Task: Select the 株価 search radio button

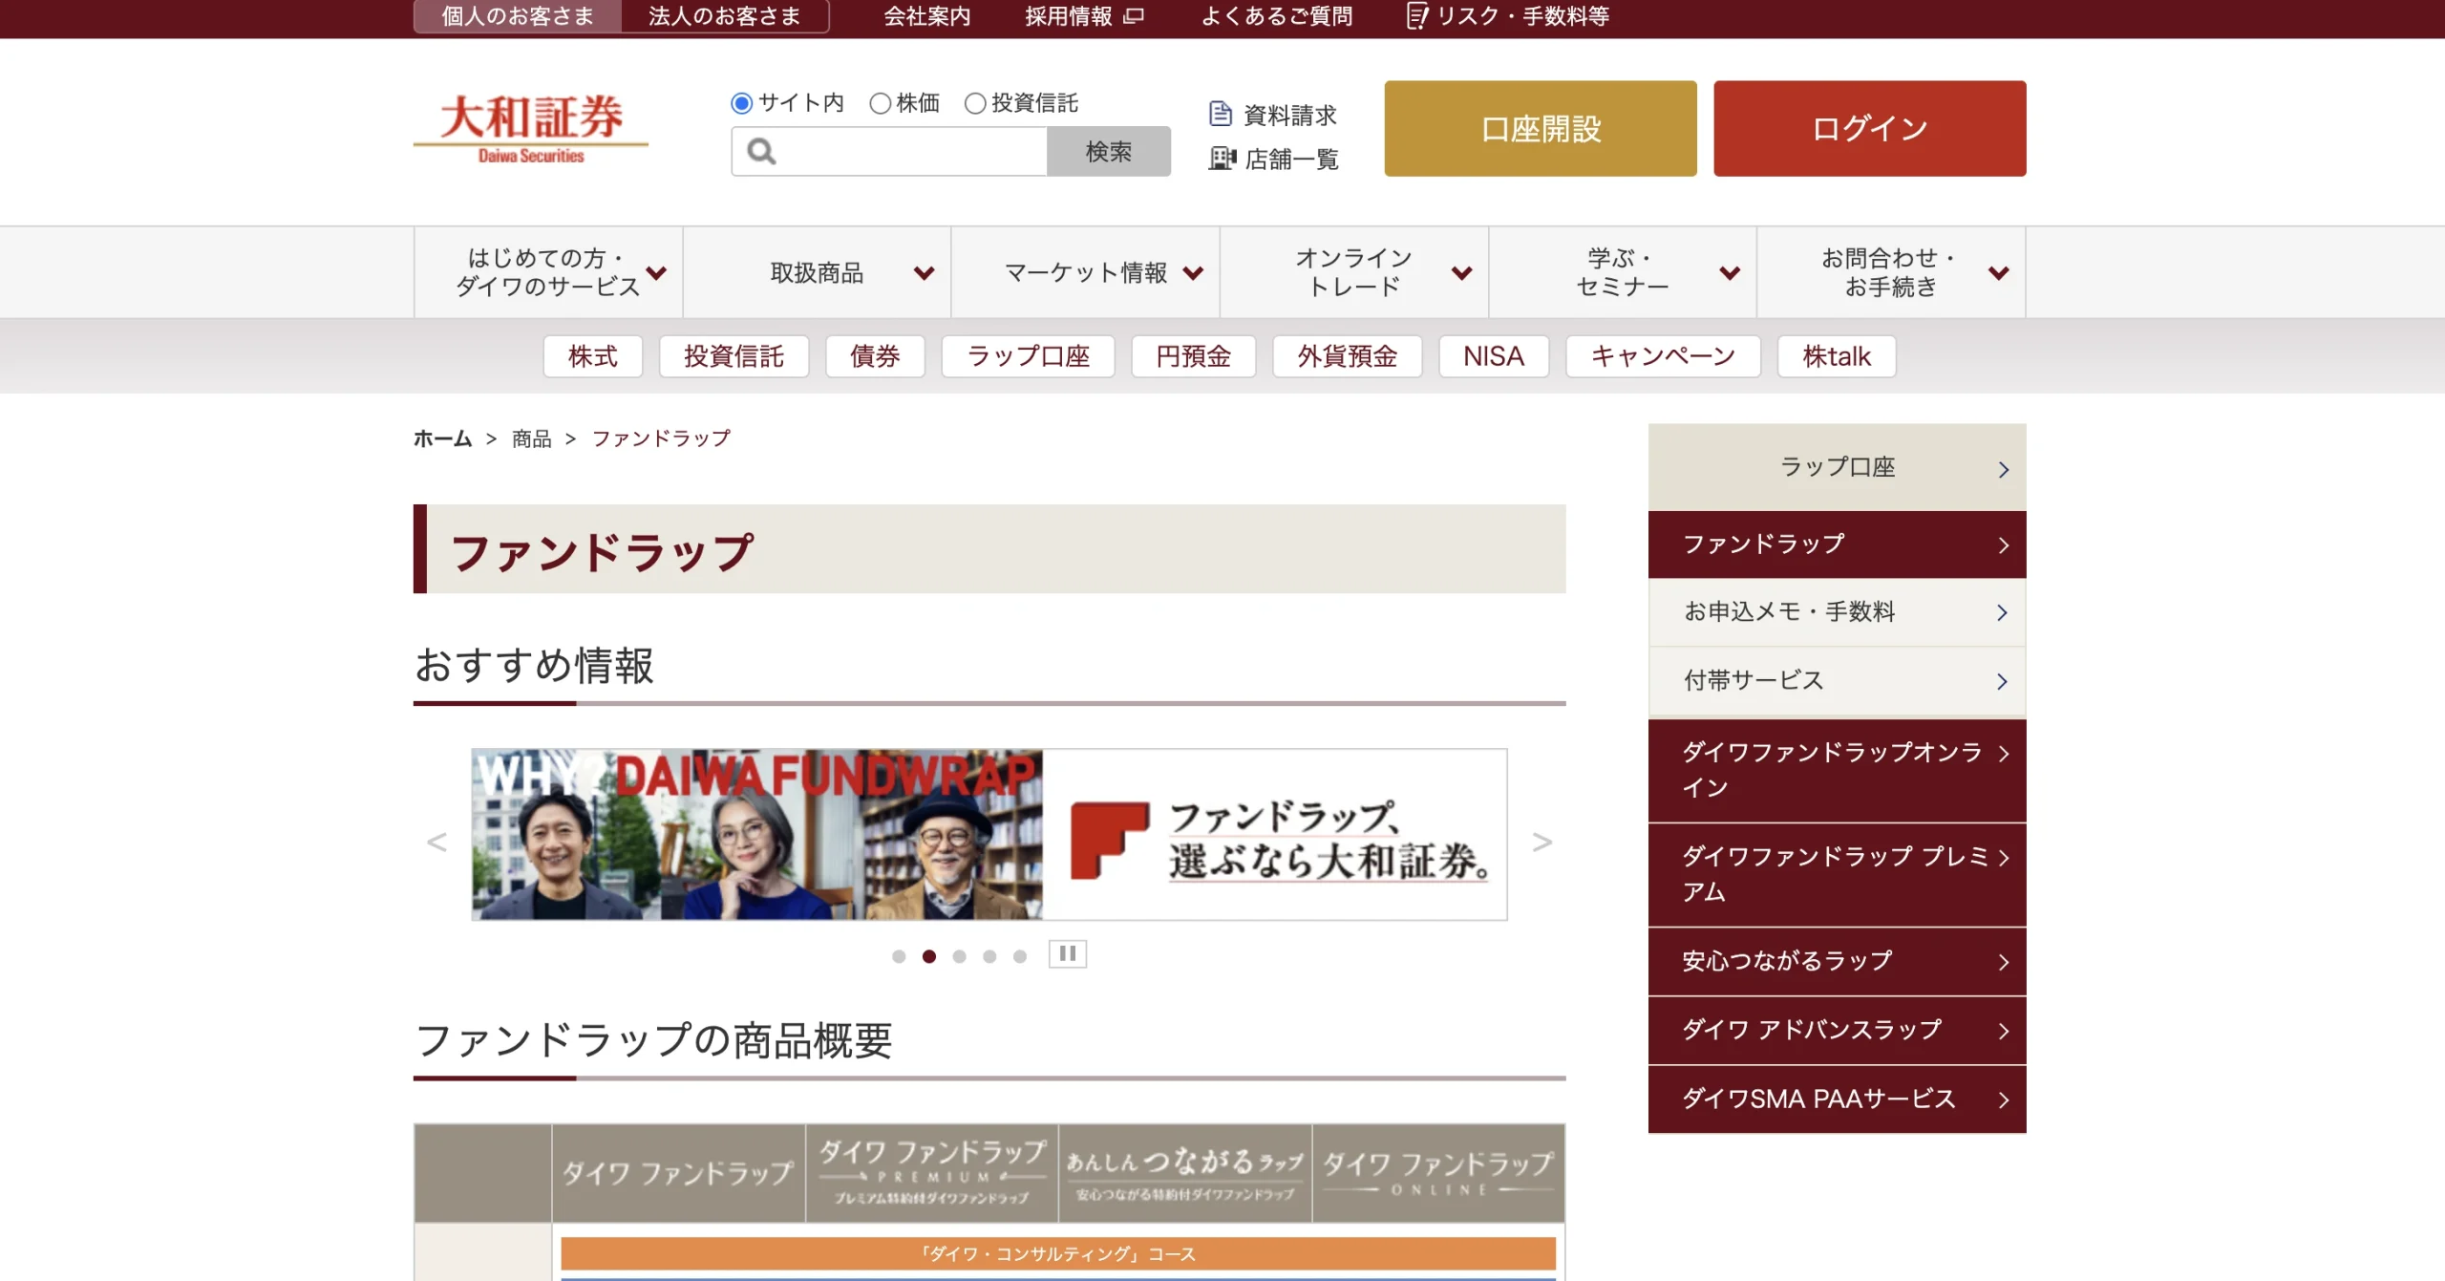Action: [880, 103]
